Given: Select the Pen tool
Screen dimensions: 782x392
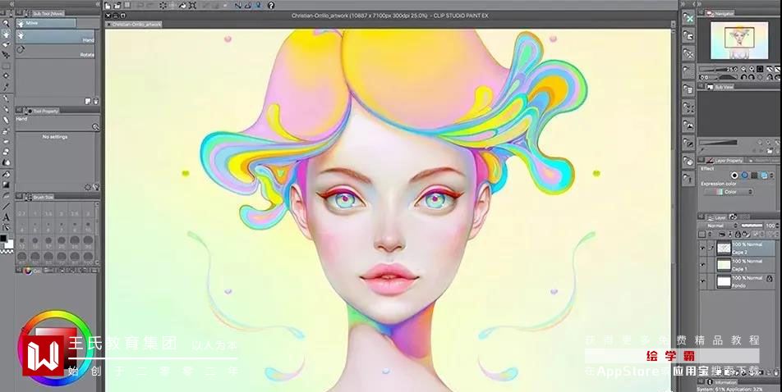Looking at the screenshot, I should [x=6, y=98].
